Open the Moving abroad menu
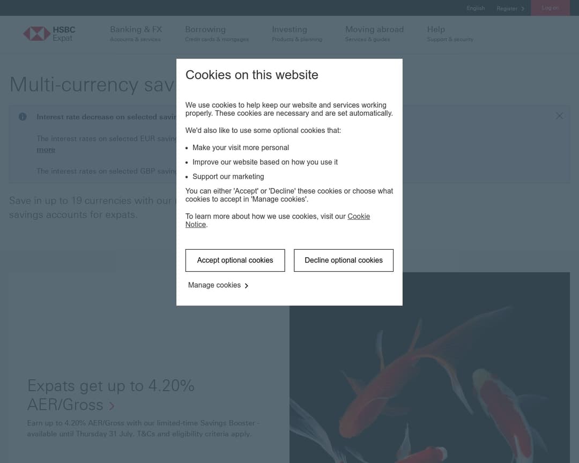The height and width of the screenshot is (463, 579). pyautogui.click(x=374, y=34)
